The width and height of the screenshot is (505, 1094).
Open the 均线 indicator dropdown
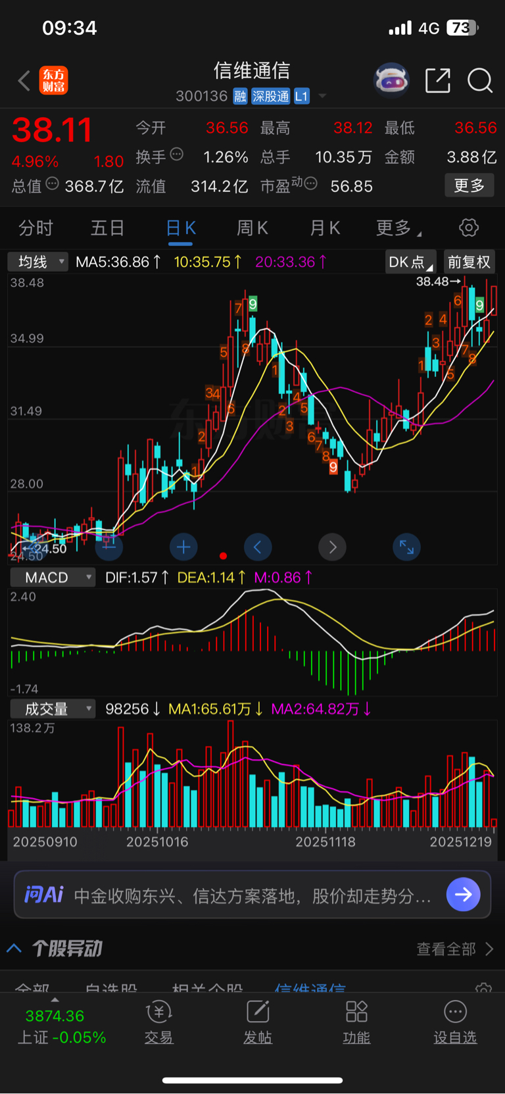pos(38,262)
